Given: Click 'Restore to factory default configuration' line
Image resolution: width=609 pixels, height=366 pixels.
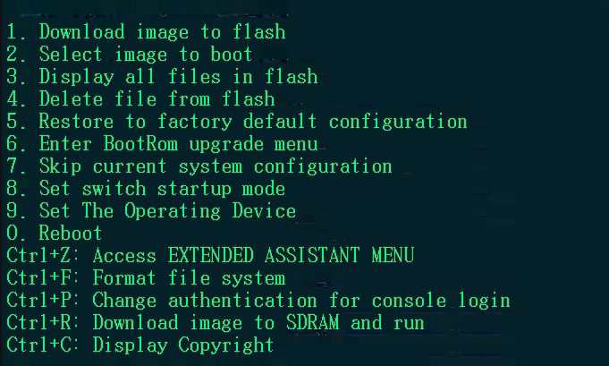Looking at the screenshot, I should pos(237,122).
